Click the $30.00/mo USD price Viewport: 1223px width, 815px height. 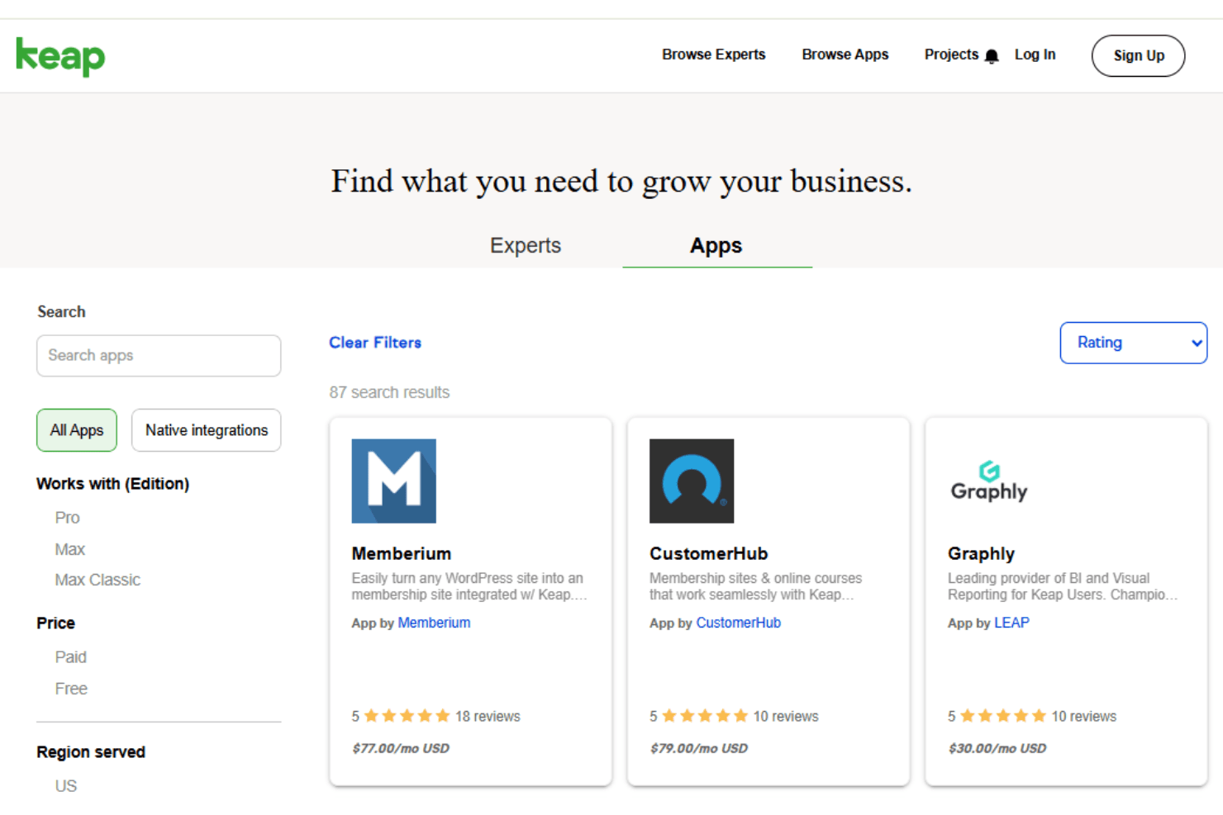pyautogui.click(x=997, y=748)
